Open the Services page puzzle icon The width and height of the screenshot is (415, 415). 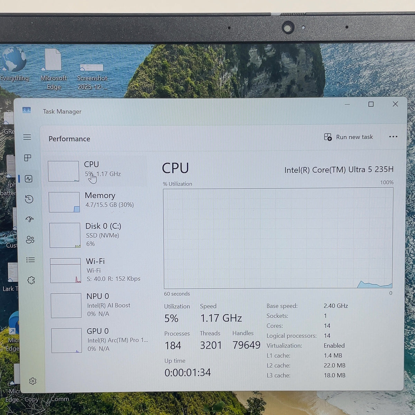[31, 280]
